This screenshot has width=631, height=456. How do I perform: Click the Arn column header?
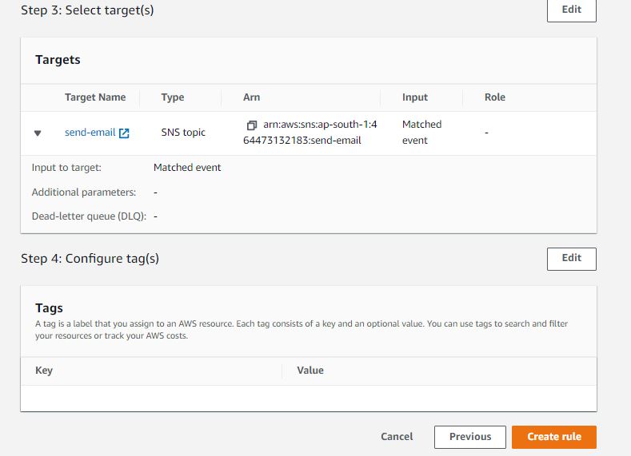click(x=251, y=97)
